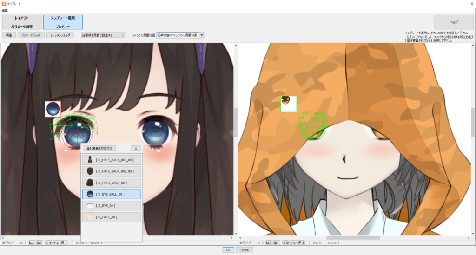The image size is (476, 255).
Task: Click 全体 fit-all under right view
Action: click(x=286, y=243)
